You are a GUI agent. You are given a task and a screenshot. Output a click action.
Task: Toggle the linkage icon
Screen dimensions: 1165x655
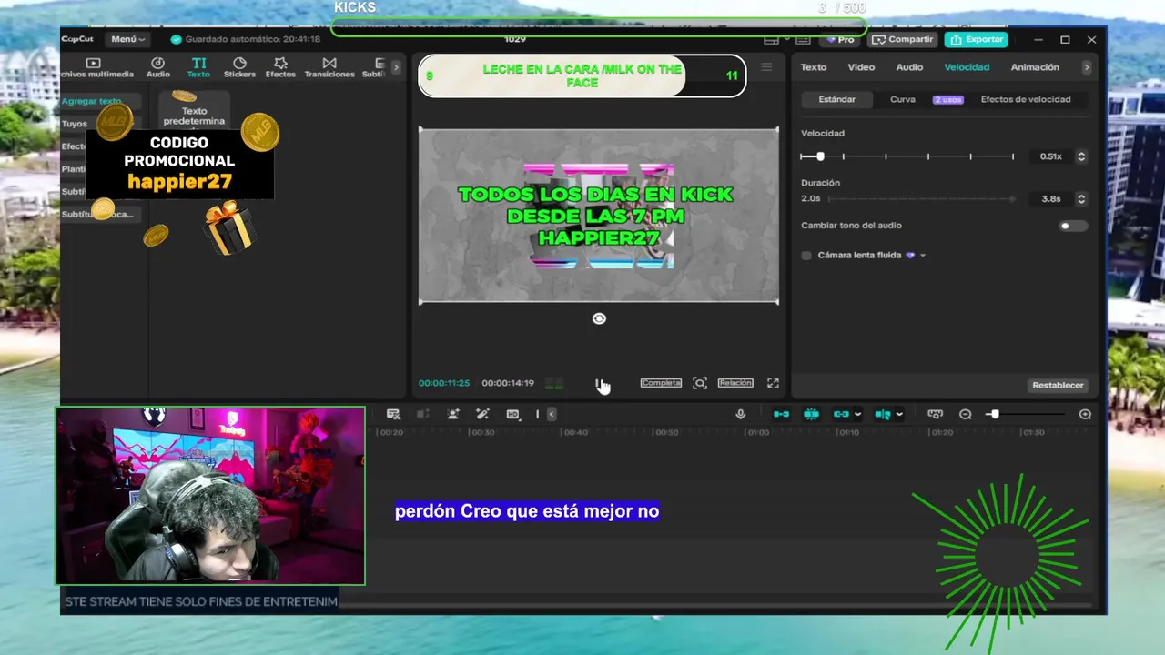coord(841,414)
